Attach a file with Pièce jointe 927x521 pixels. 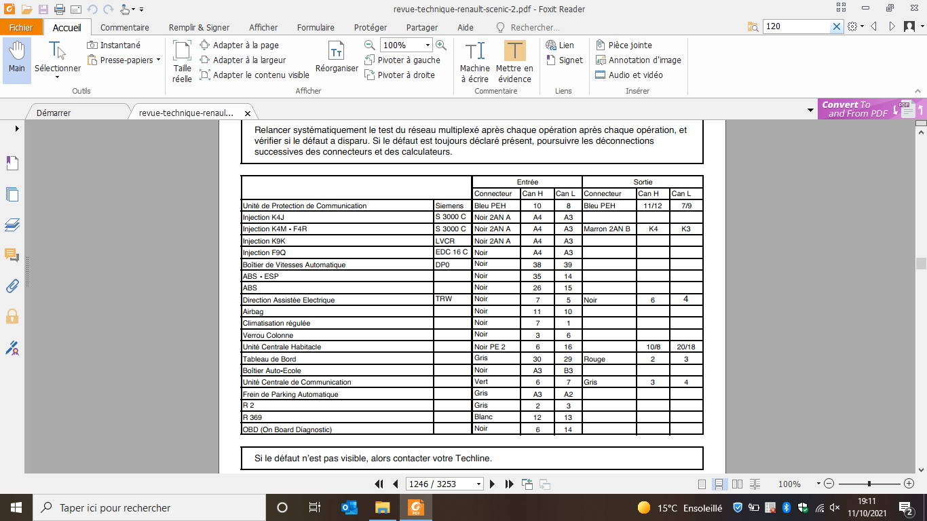624,45
